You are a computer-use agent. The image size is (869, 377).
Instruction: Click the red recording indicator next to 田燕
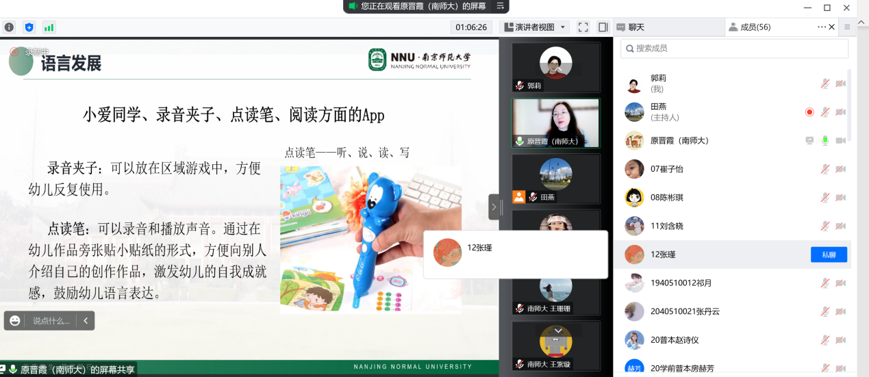click(809, 112)
